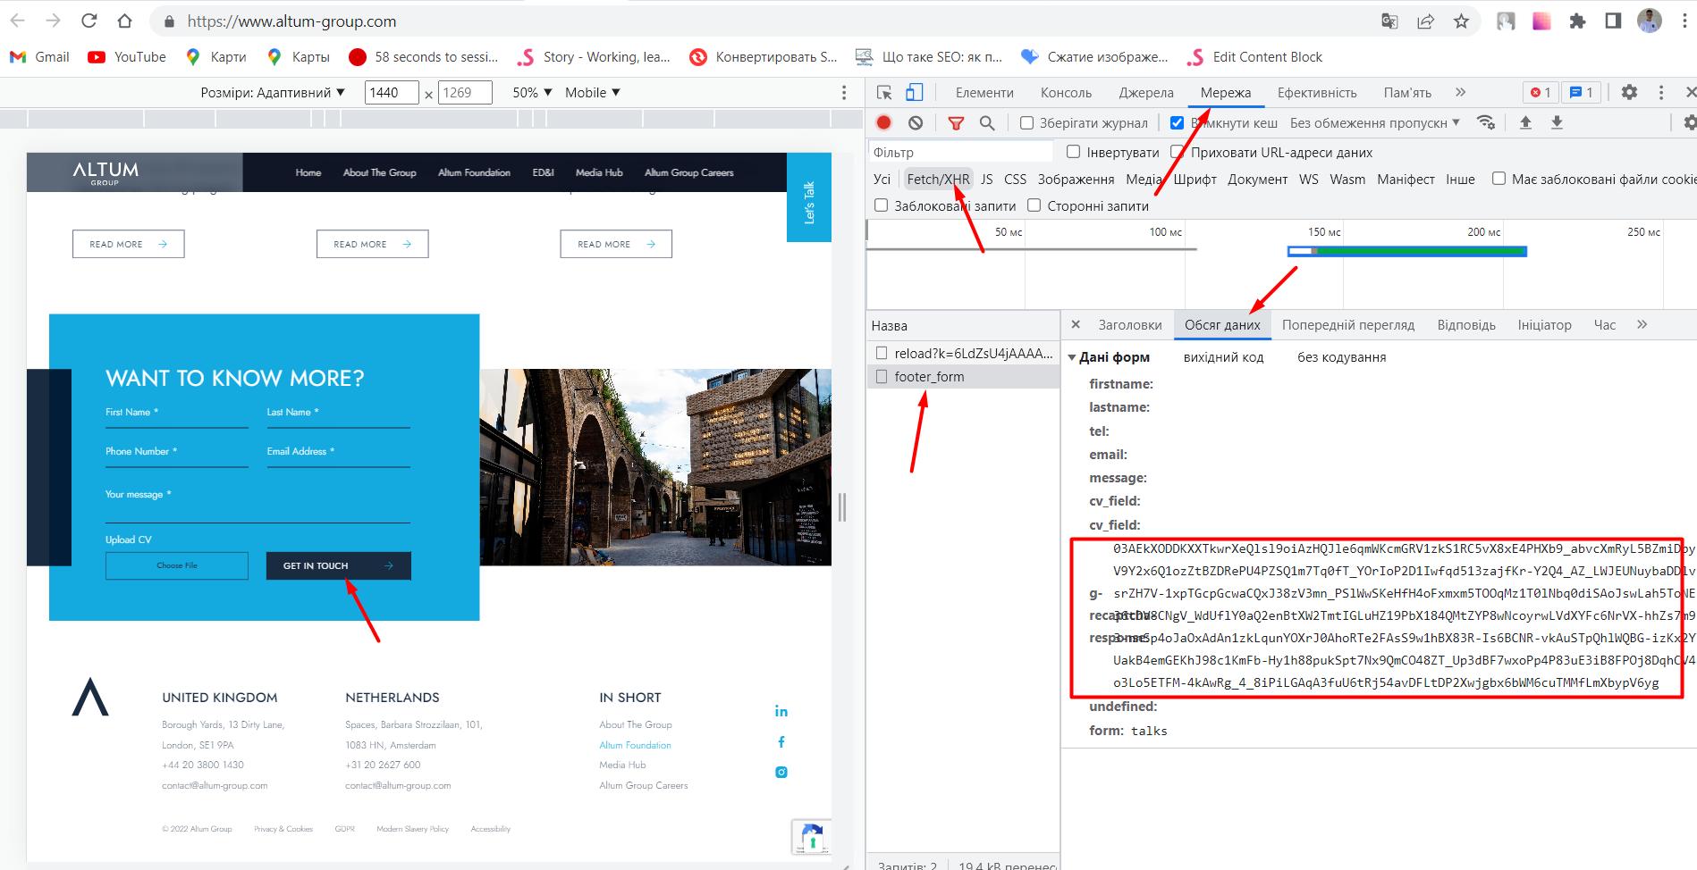
Task: Click the viewport width 1440 field
Action: pyautogui.click(x=392, y=92)
